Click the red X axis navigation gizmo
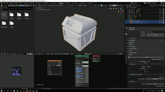 click(122, 12)
